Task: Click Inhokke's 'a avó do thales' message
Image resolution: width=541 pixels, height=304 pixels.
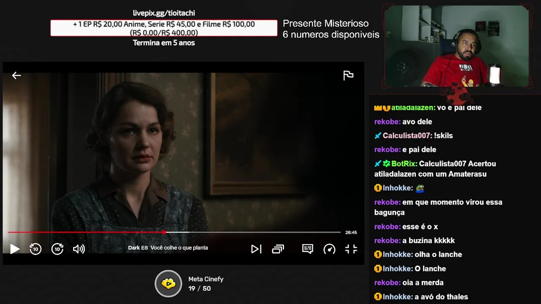Action: click(441, 297)
